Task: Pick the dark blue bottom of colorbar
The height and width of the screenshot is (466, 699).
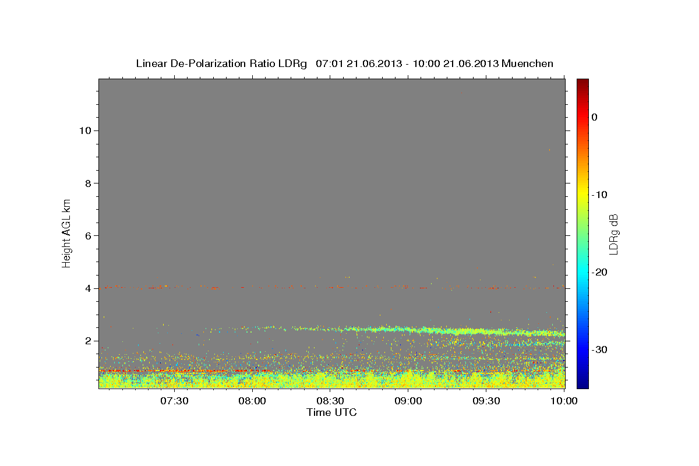Action: pos(582,383)
